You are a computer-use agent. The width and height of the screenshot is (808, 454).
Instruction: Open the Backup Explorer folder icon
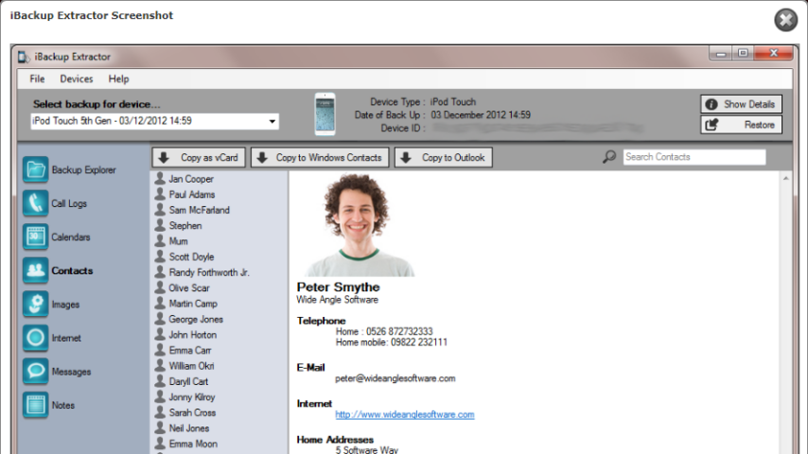pyautogui.click(x=36, y=169)
